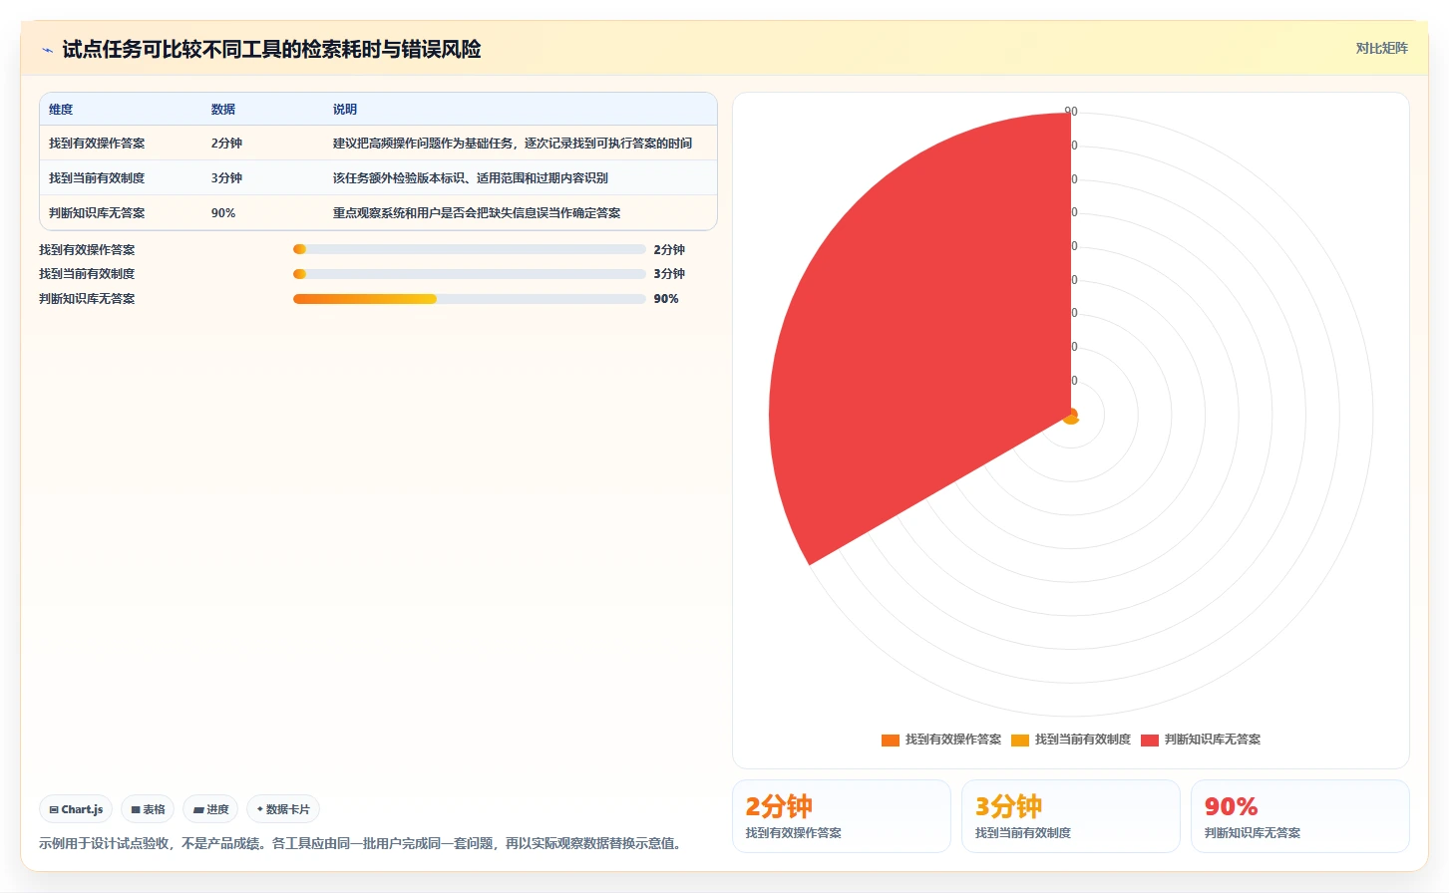The image size is (1449, 893).
Task: Select table cell 判断知识库无答案
Action: coord(97,213)
